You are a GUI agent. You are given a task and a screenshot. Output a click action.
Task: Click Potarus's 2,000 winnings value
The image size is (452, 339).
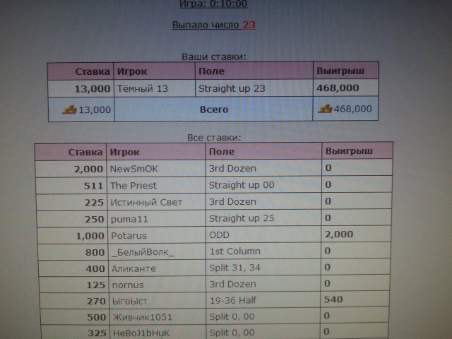click(x=339, y=234)
